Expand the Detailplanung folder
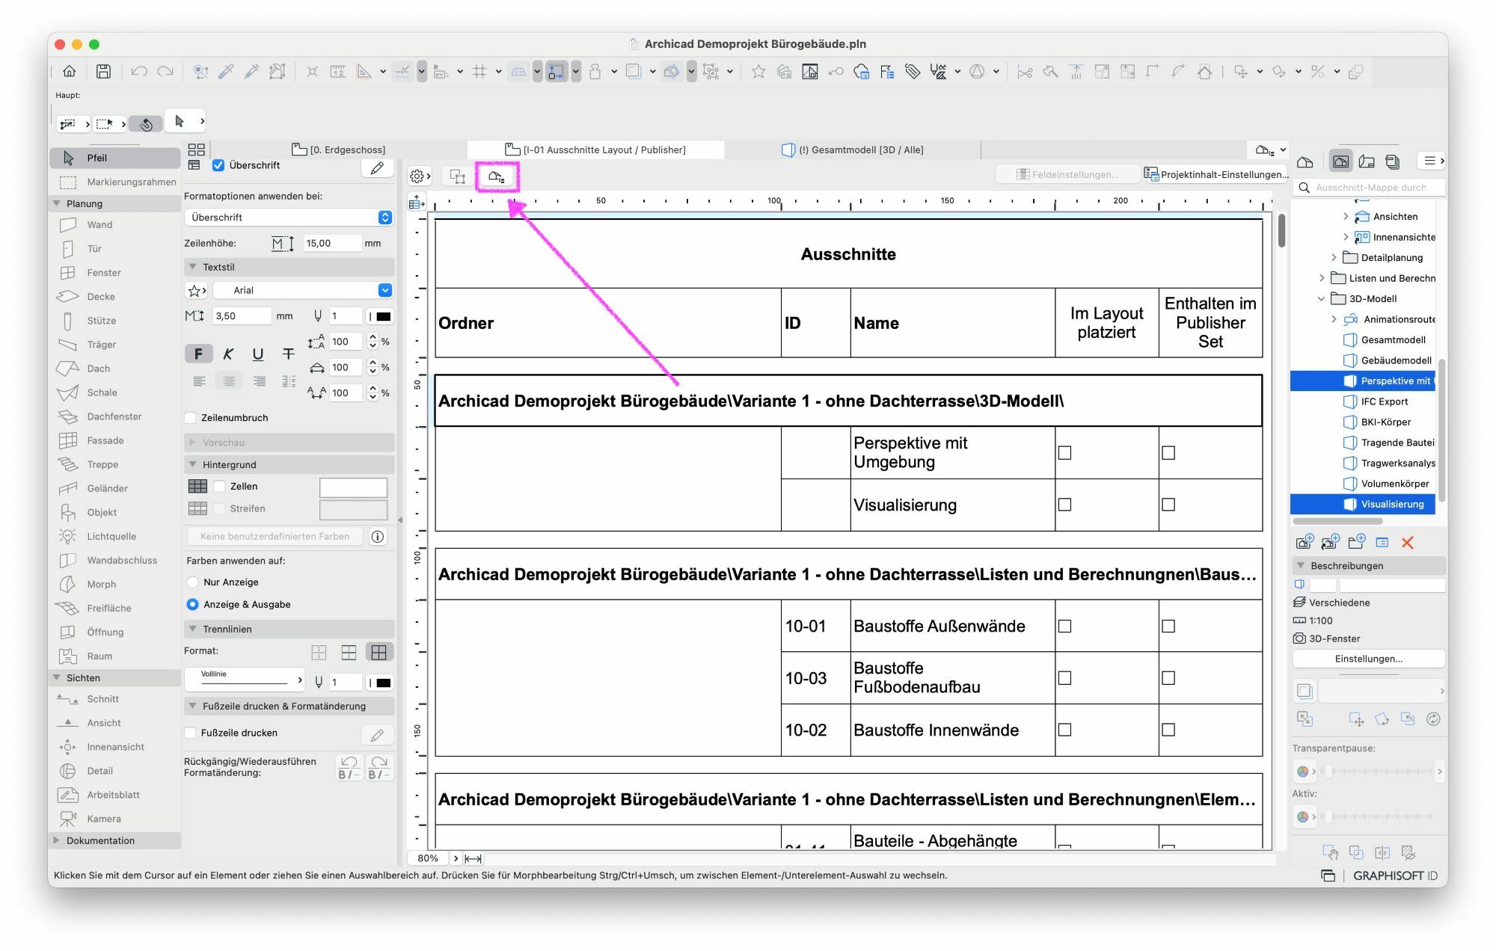1496x951 pixels. (x=1334, y=257)
